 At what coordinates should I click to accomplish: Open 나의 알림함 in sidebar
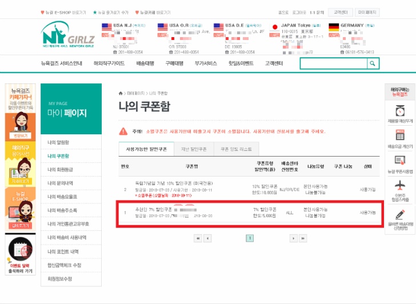71,142
